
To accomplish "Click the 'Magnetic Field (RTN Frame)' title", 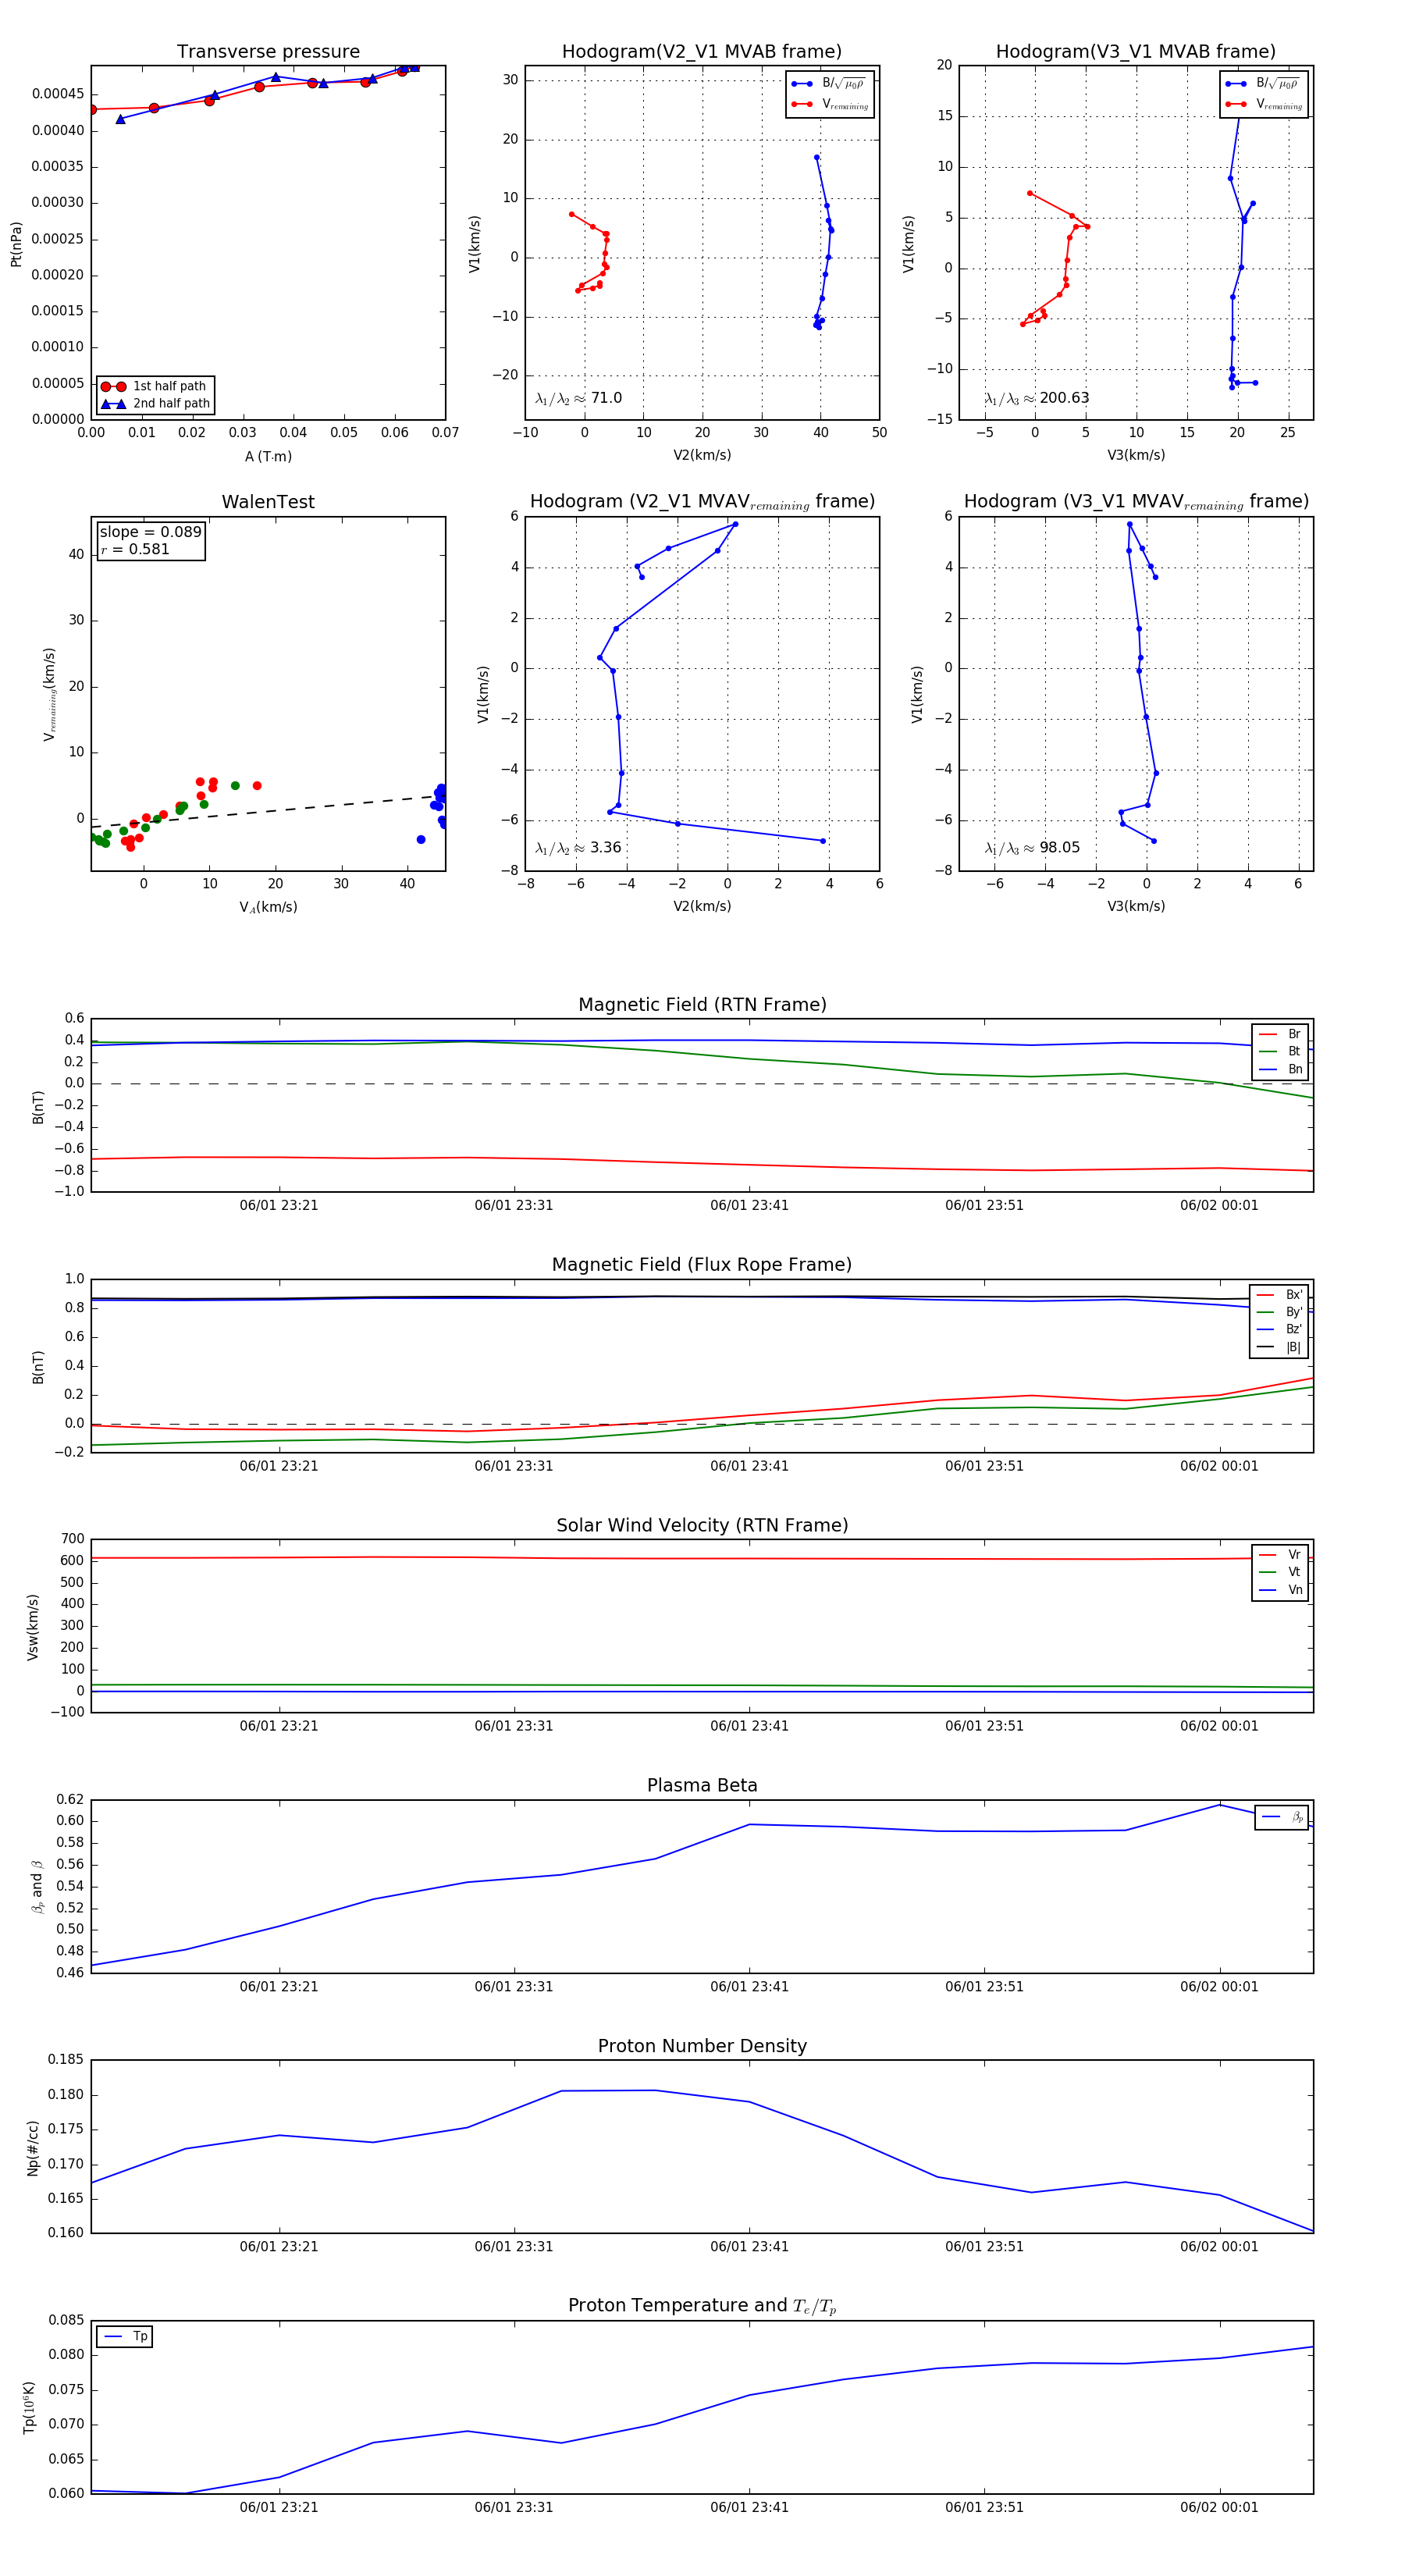I will [x=702, y=1005].
